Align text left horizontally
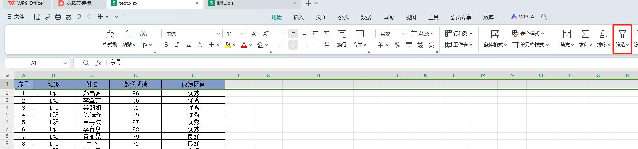Viewport: 638px width, 149px height. (x=282, y=45)
